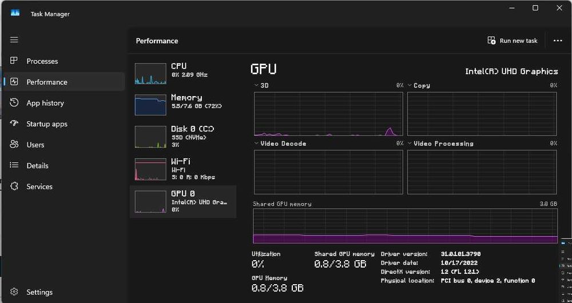Click the Shared GPU memory graph
The height and width of the screenshot is (303, 572).
[x=406, y=226]
